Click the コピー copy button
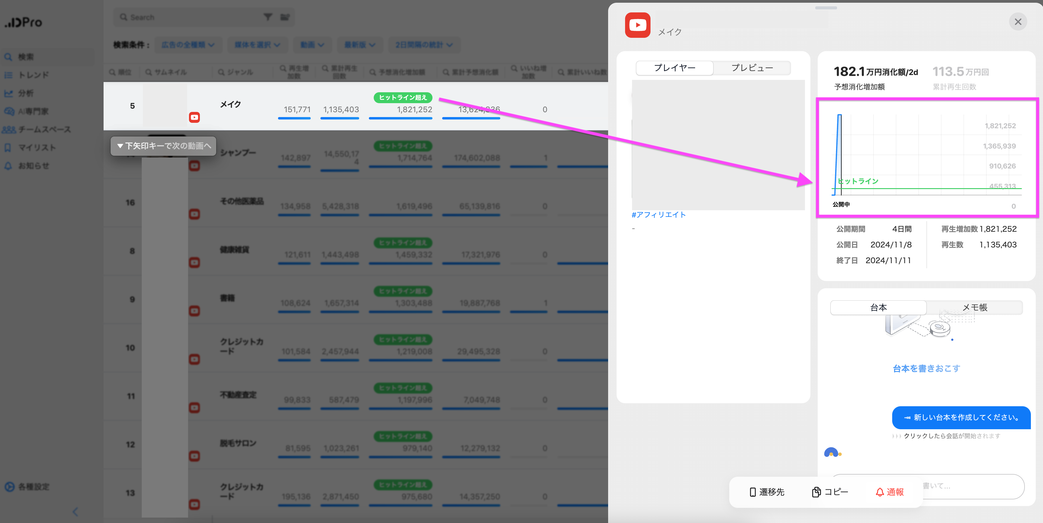 coord(829,492)
